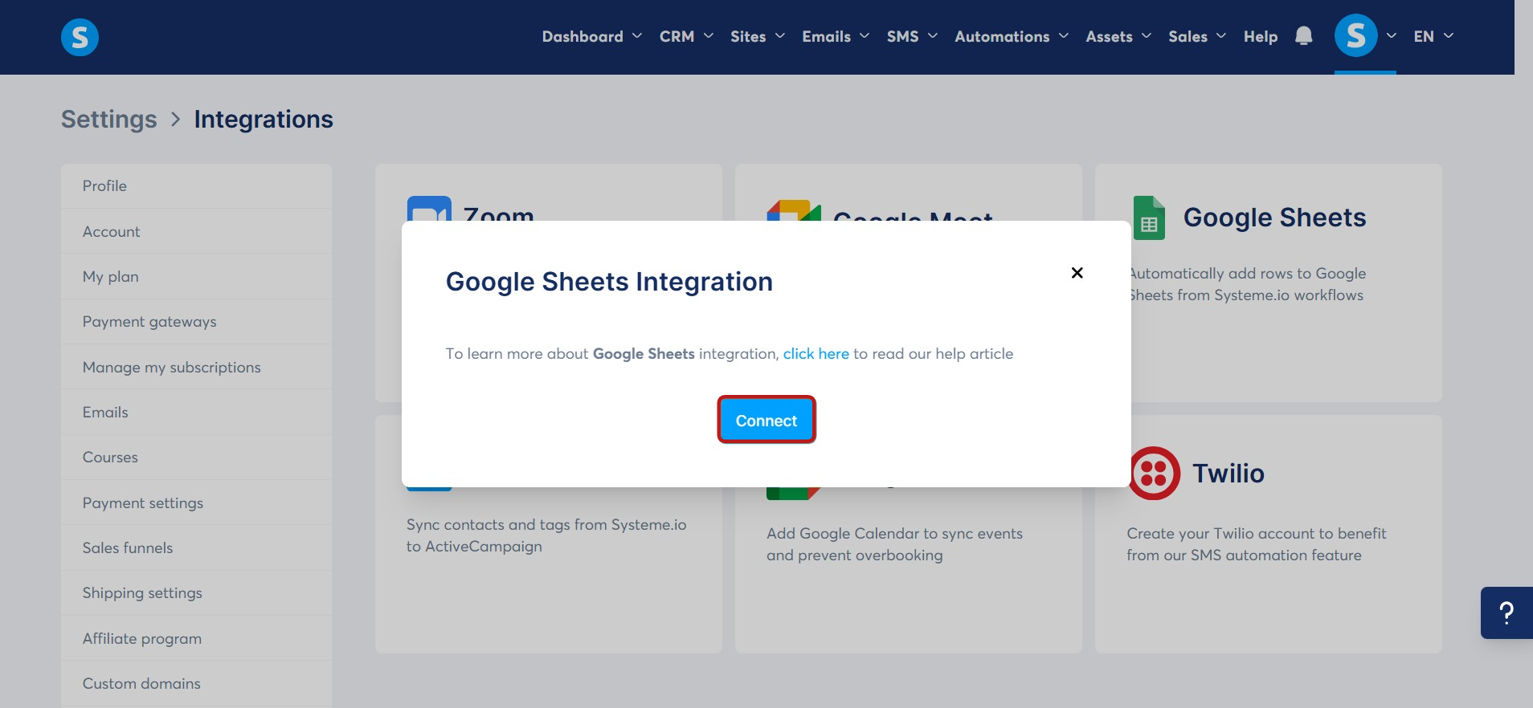Expand the Automations dropdown menu
Screen dimensions: 1533x708
point(1012,36)
